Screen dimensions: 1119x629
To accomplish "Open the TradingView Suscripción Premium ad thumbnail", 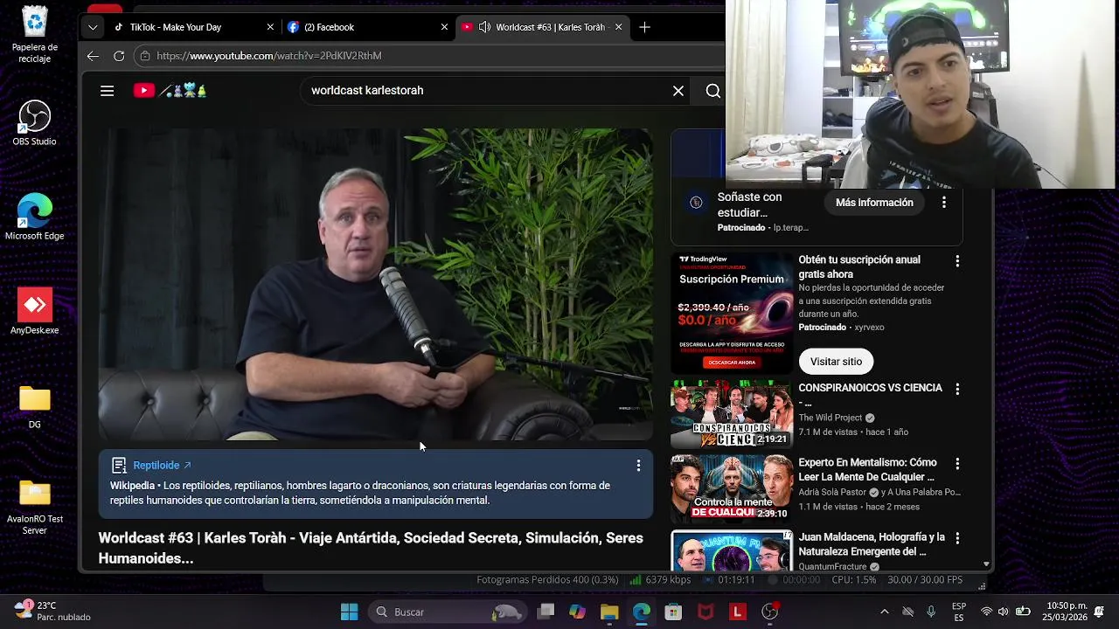I will pos(732,314).
